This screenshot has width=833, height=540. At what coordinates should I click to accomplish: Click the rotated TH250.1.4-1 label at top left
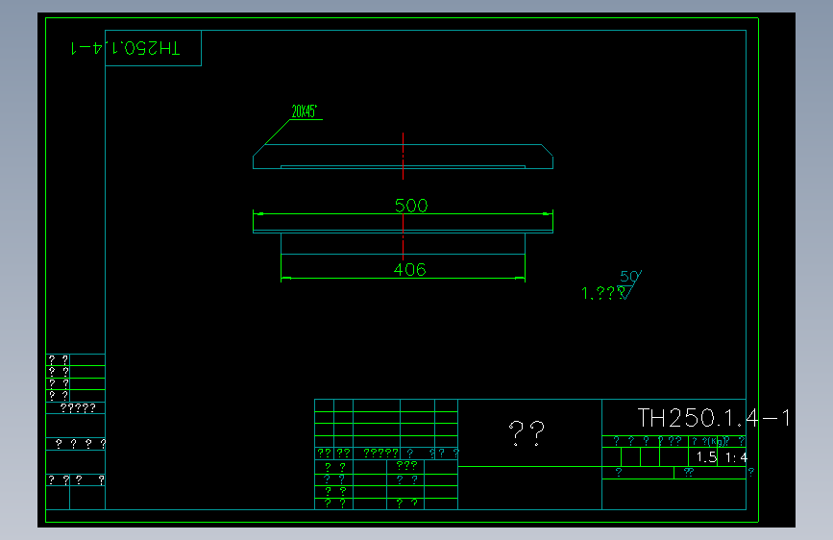(125, 48)
